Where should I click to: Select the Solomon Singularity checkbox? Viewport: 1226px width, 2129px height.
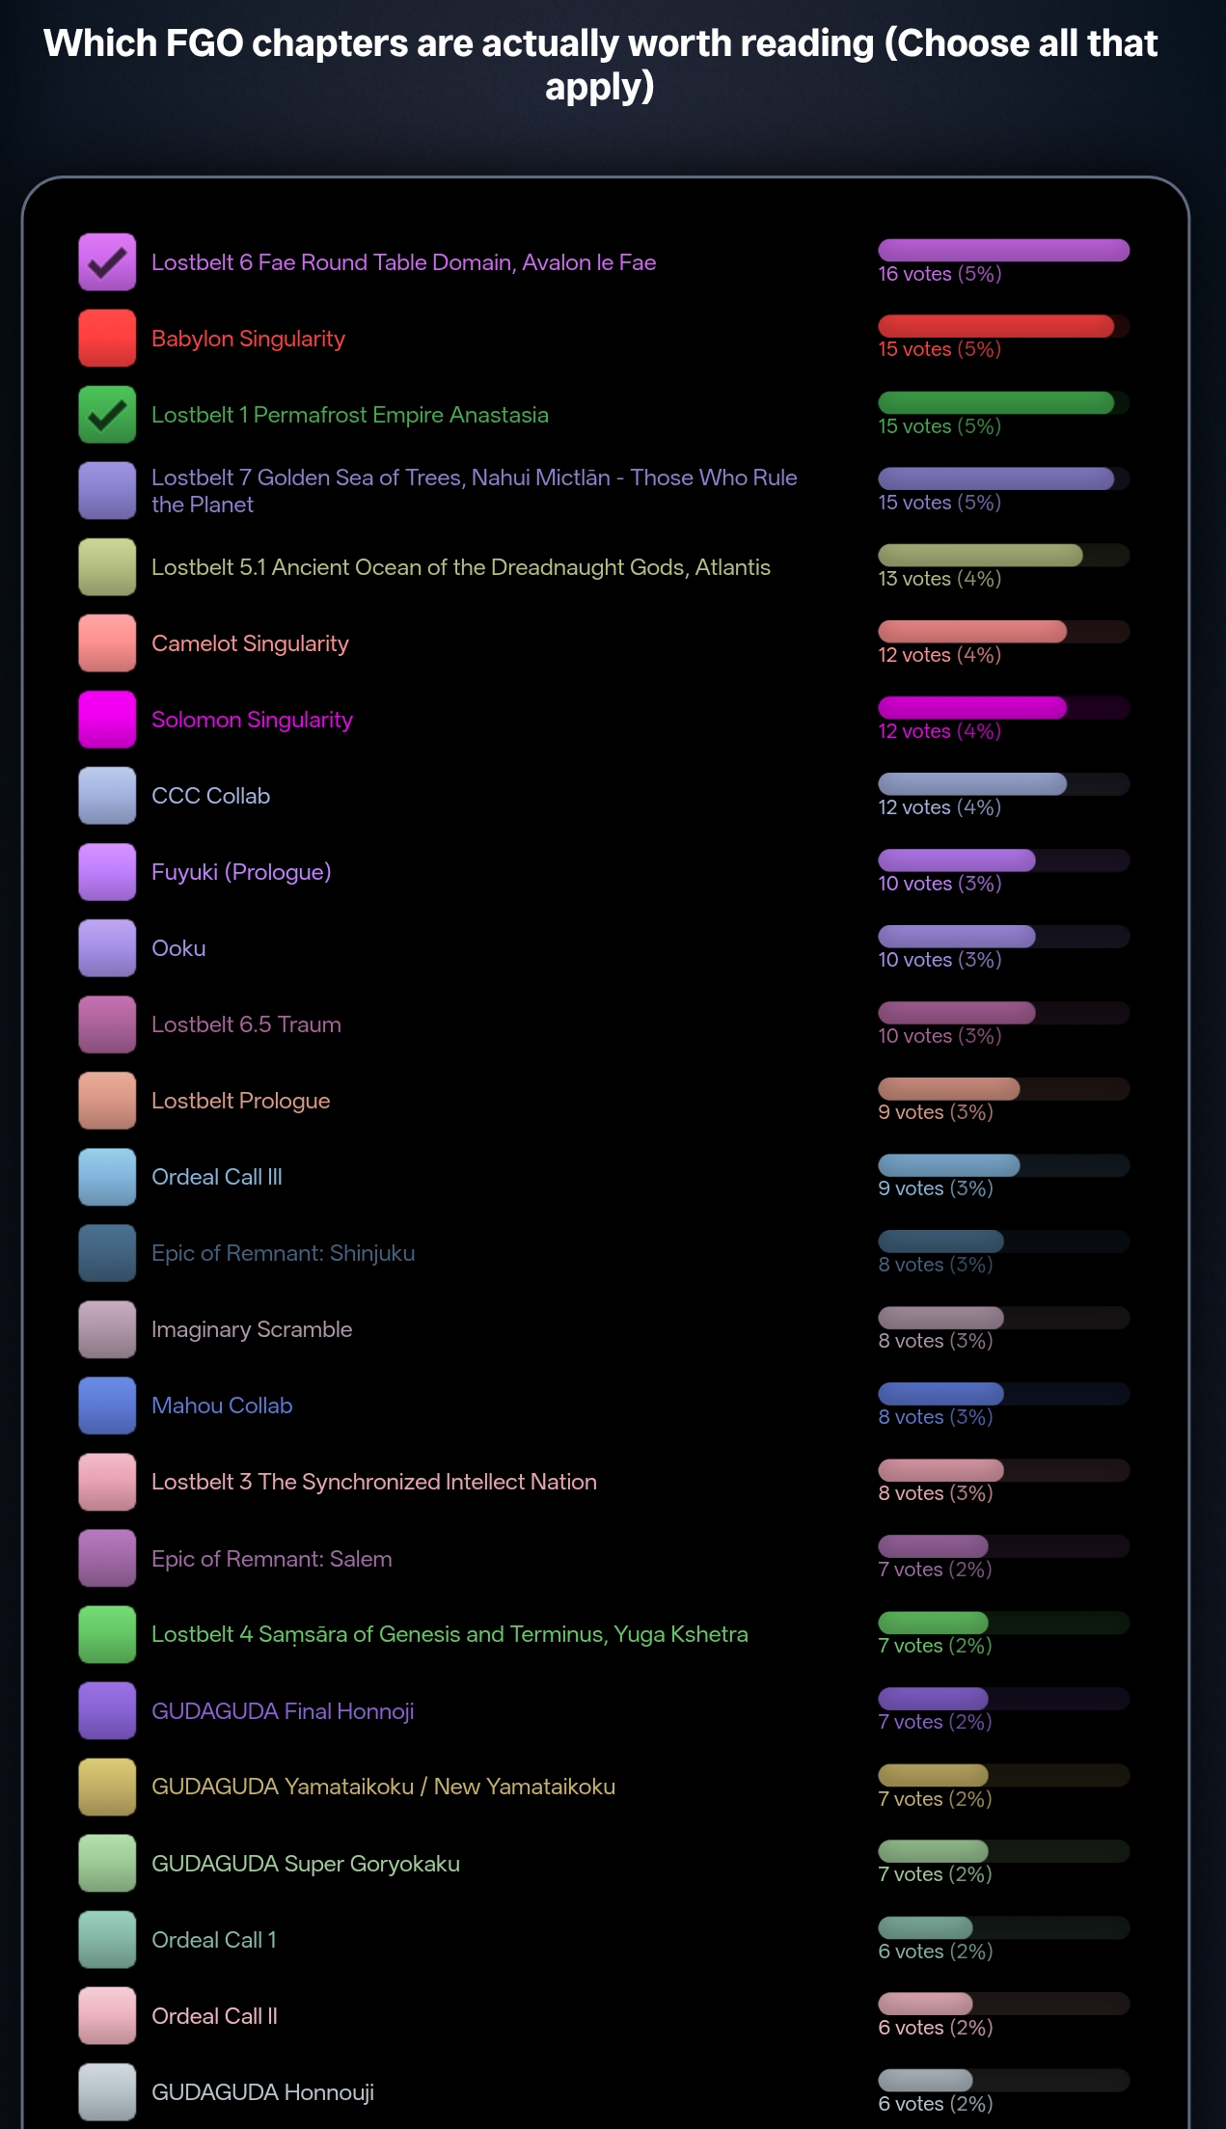click(x=107, y=719)
